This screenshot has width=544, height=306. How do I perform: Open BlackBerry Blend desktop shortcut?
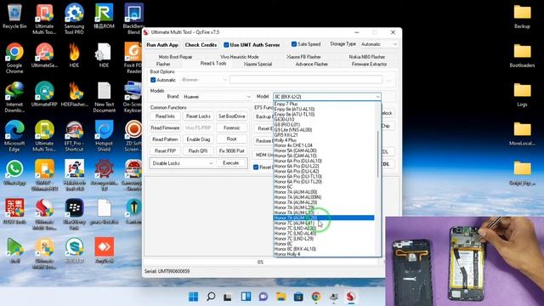coord(133,20)
